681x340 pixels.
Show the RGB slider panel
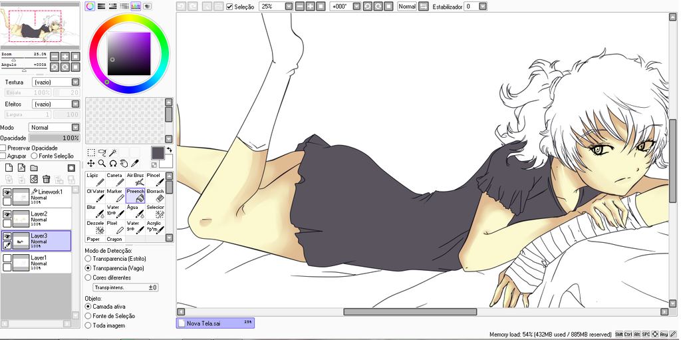click(101, 6)
